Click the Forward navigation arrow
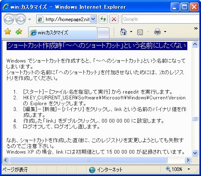The image size is (201, 176). 20,19
